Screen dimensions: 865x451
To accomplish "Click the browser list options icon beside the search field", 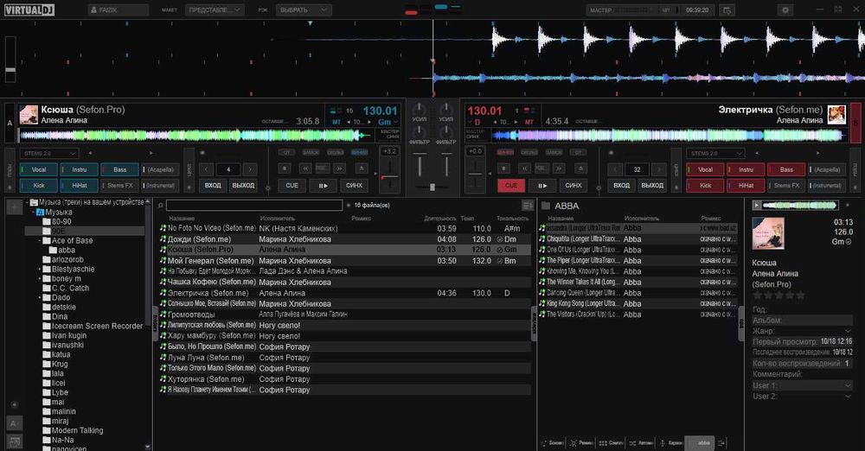I will [528, 206].
